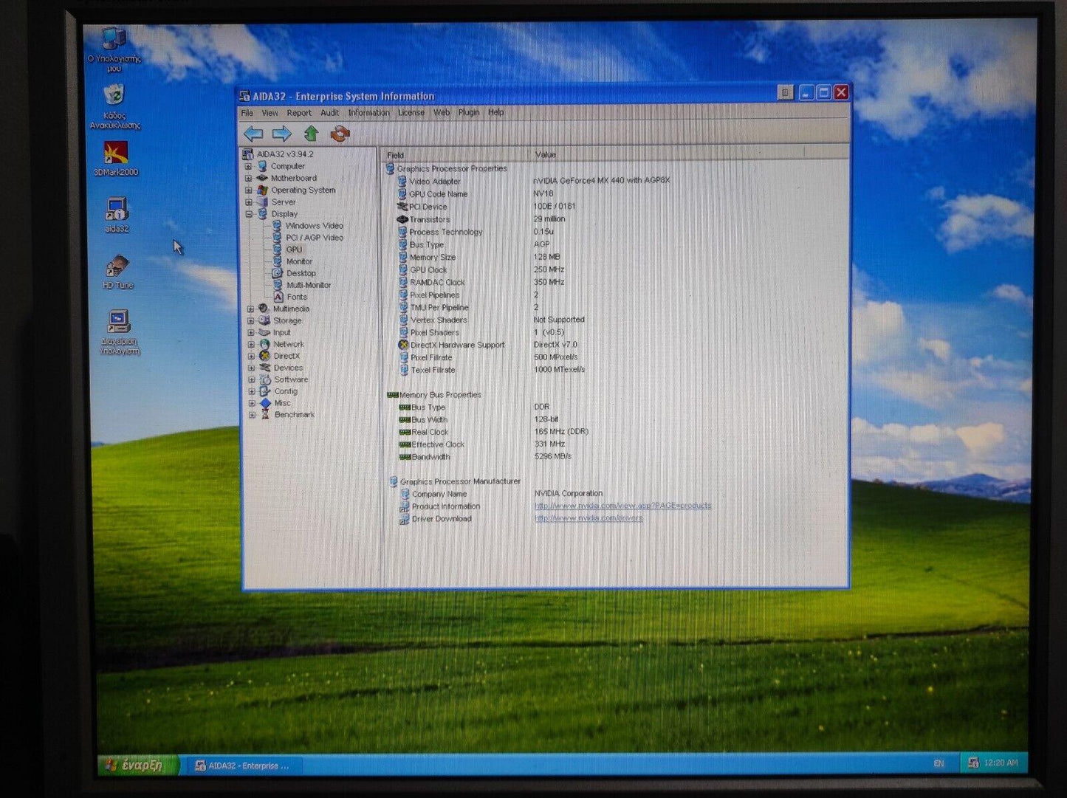Click the green Start button on taskbar
The height and width of the screenshot is (798, 1067).
click(x=138, y=766)
